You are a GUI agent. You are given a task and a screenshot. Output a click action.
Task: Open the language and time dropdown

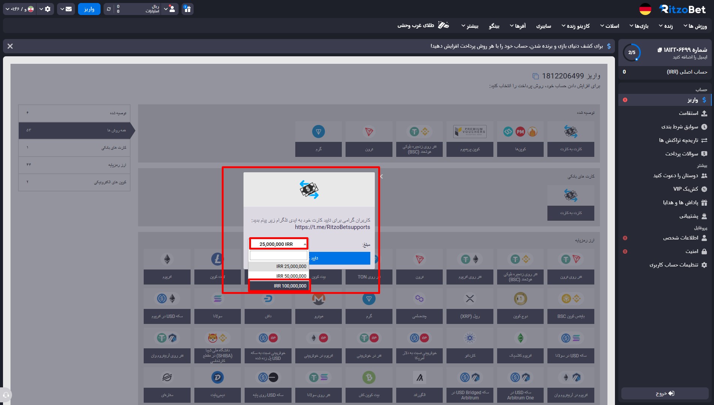point(20,9)
